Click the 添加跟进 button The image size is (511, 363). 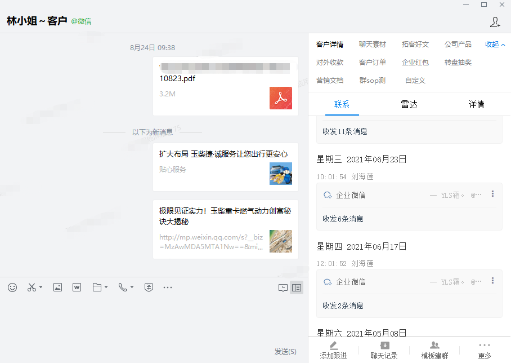click(333, 350)
